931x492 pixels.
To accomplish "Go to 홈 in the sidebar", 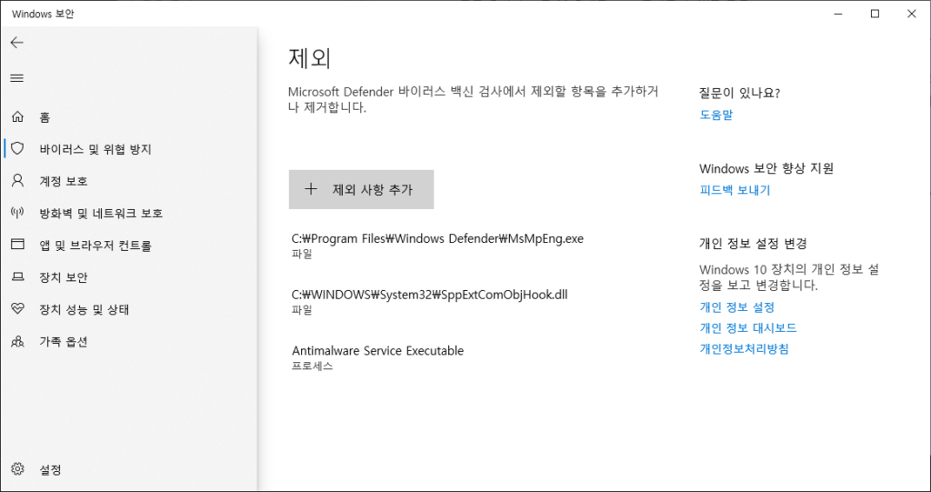I will tap(45, 117).
